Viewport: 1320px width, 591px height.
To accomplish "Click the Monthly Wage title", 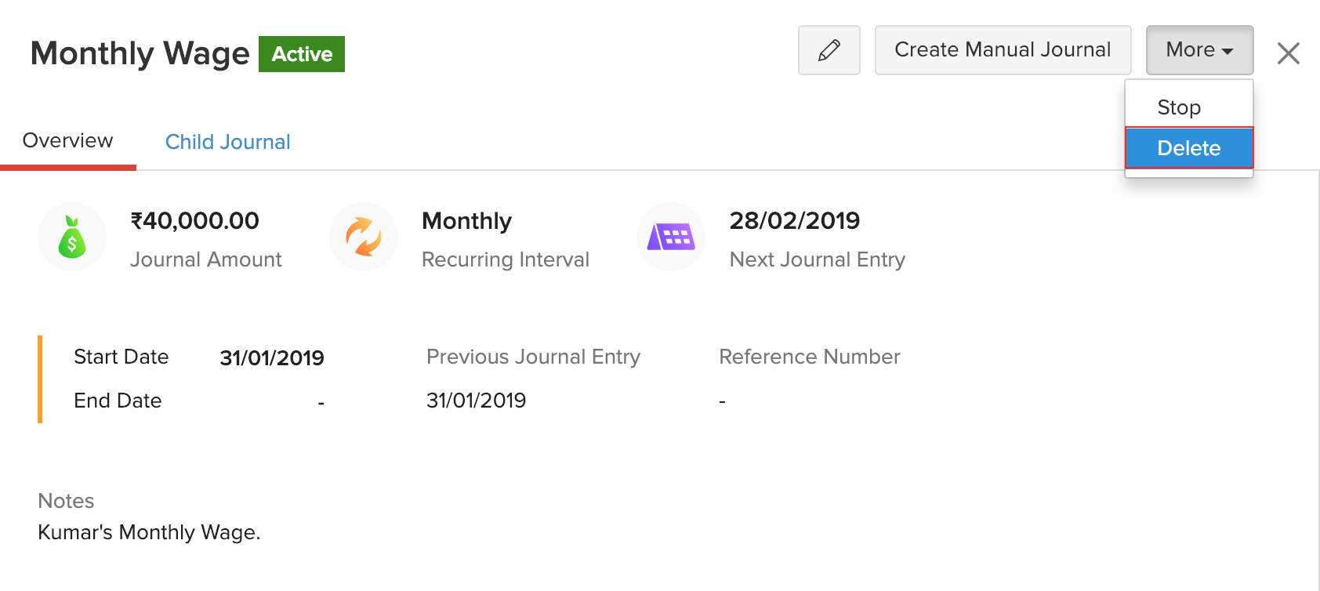I will tap(139, 53).
